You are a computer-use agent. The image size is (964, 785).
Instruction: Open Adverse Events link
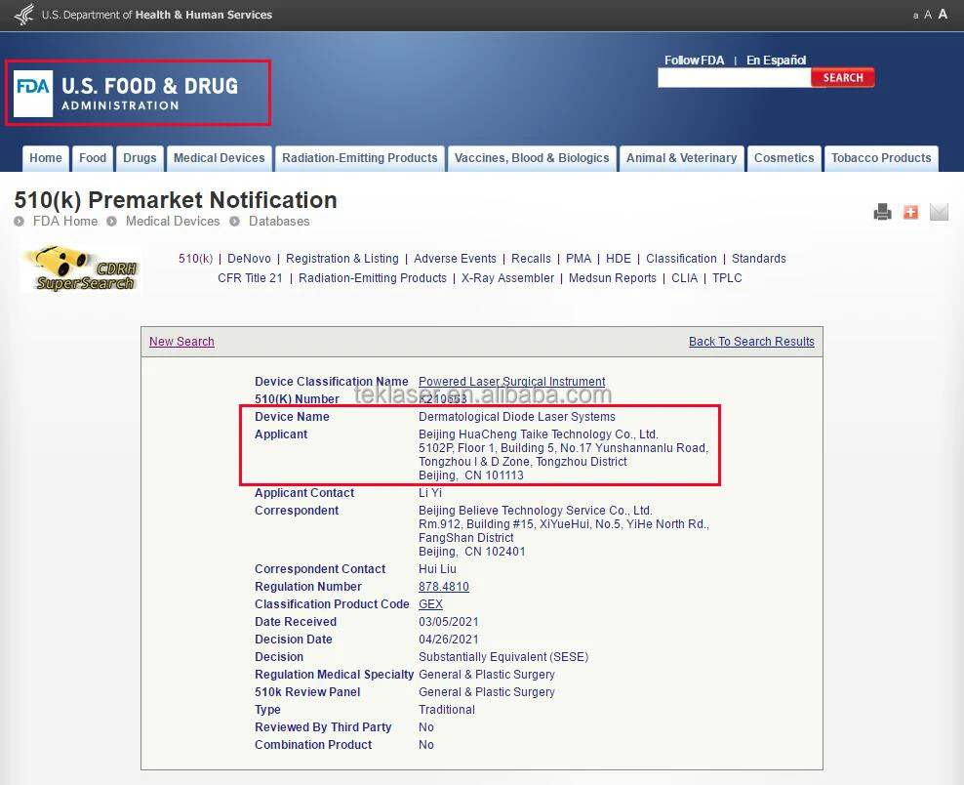[x=455, y=259]
